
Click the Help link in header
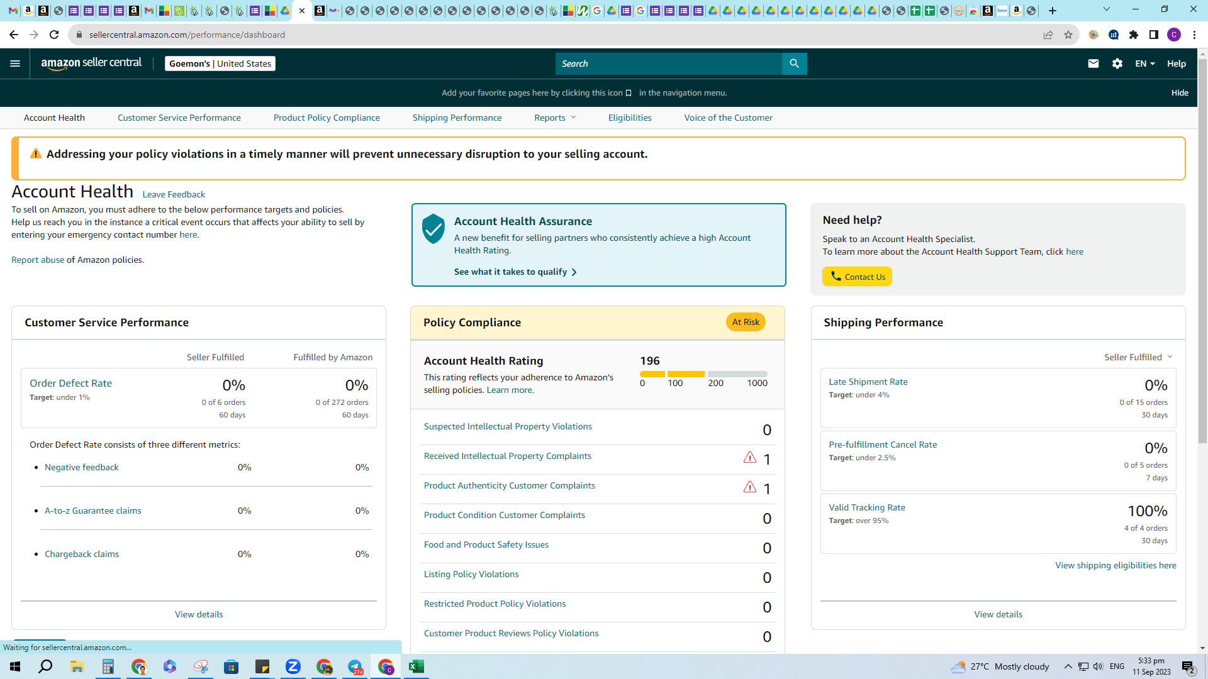[1177, 63]
